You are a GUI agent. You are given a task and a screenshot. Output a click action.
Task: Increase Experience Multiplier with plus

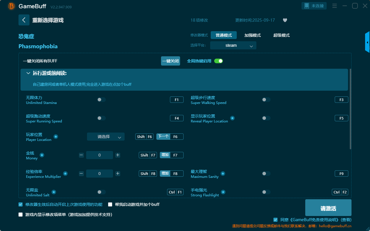pyautogui.click(x=118, y=174)
